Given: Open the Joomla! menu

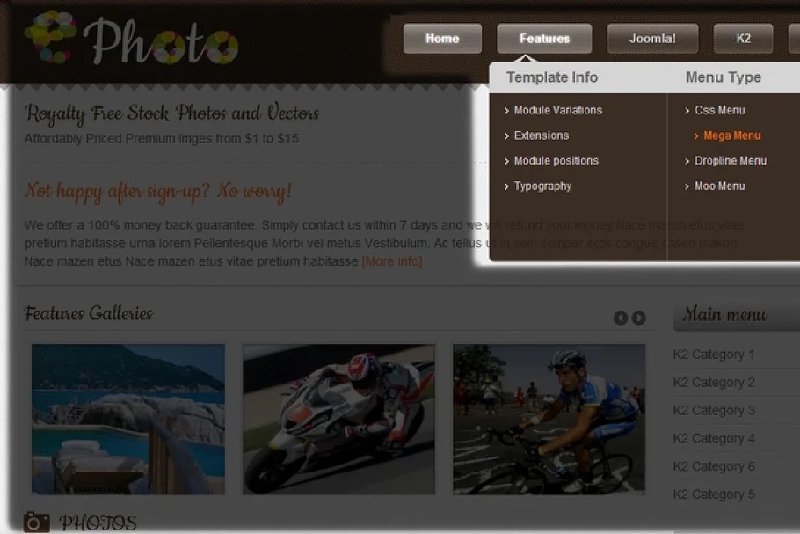Looking at the screenshot, I should coord(652,39).
